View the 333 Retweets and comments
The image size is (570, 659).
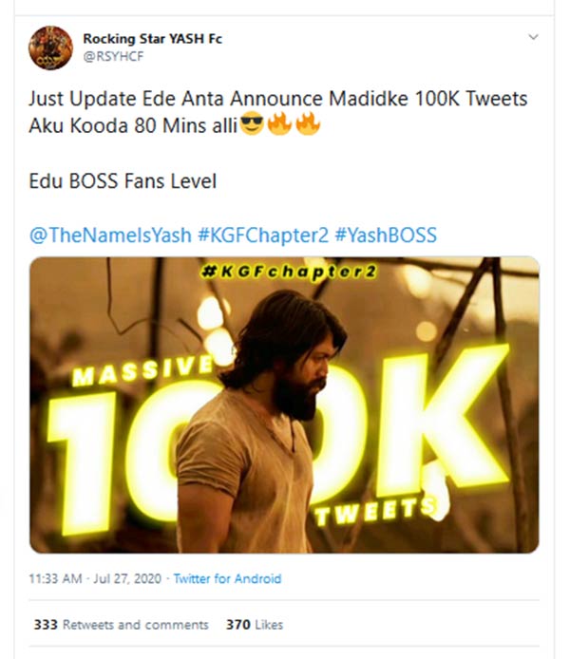[x=120, y=625]
